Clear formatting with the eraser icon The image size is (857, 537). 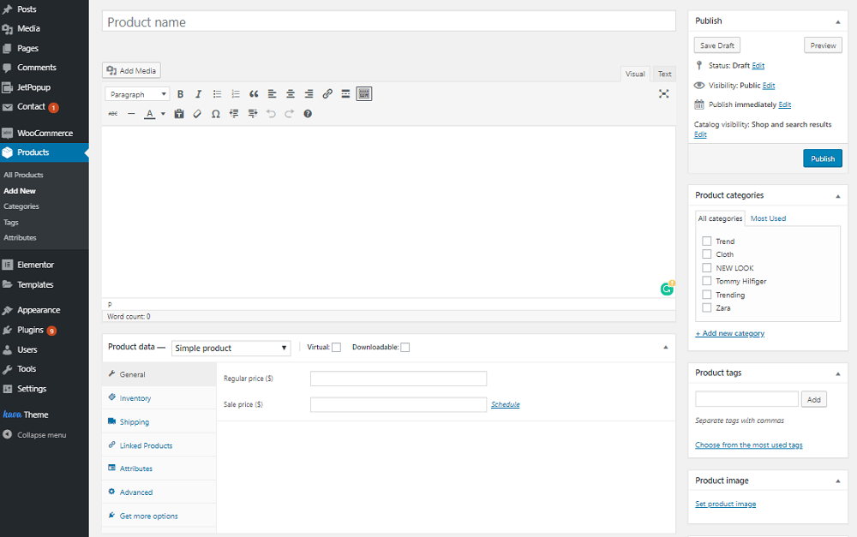tap(197, 114)
